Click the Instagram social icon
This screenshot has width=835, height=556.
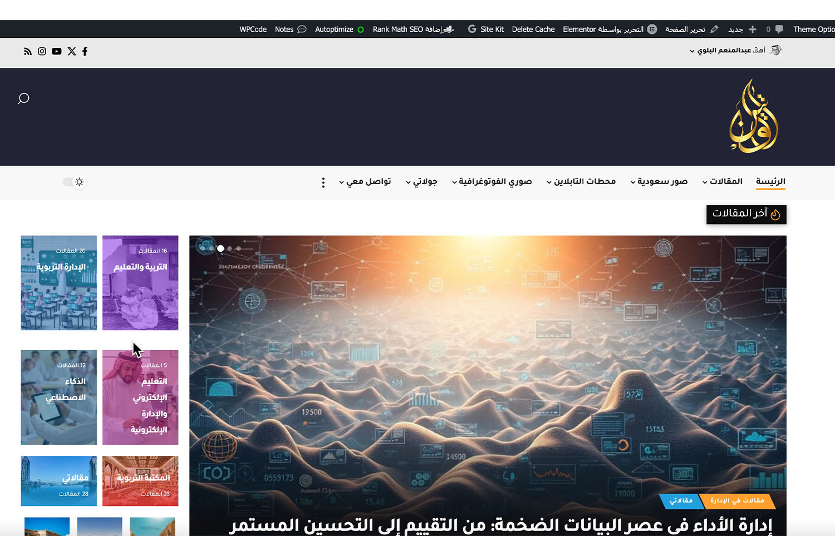pos(42,51)
